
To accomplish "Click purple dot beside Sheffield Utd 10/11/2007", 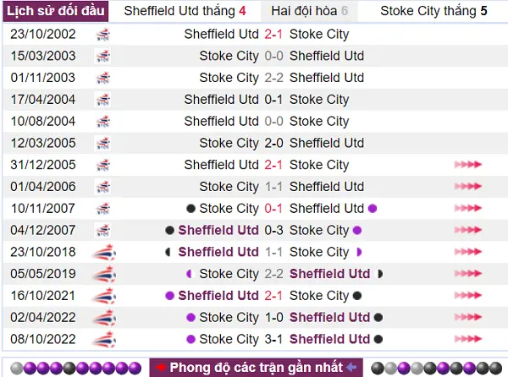I will pyautogui.click(x=373, y=209).
